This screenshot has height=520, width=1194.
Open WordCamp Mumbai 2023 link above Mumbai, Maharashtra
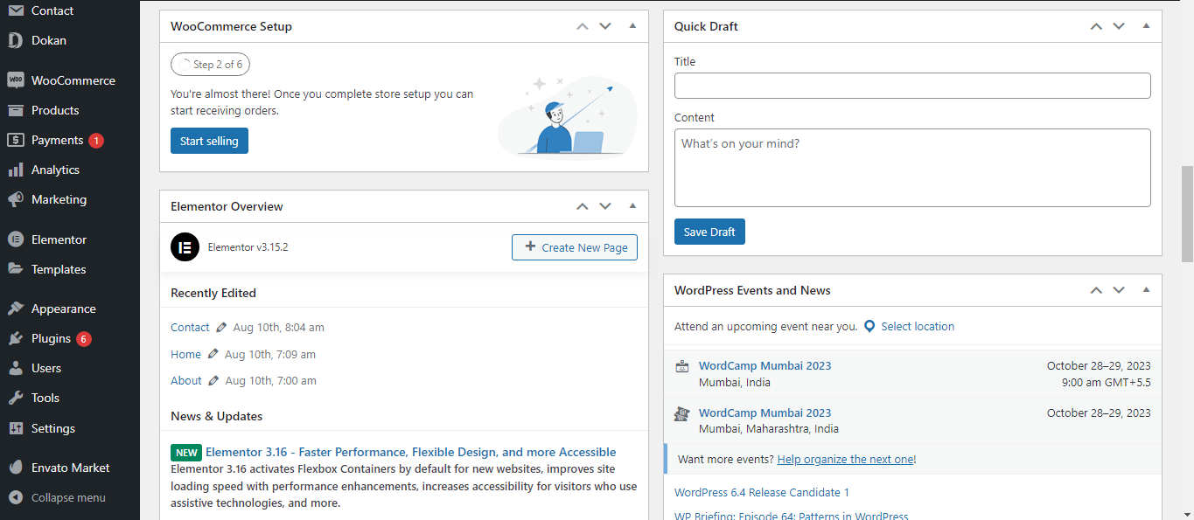point(765,413)
